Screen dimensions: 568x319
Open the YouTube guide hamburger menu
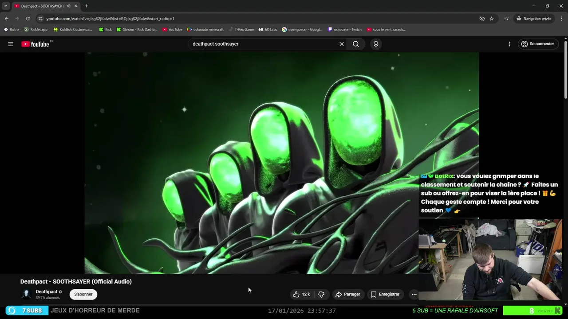tap(11, 44)
